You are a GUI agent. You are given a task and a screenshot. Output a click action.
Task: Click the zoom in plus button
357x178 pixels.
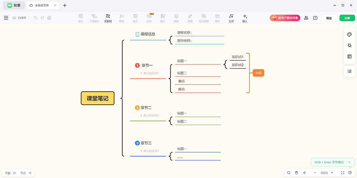pyautogui.click(x=332, y=173)
